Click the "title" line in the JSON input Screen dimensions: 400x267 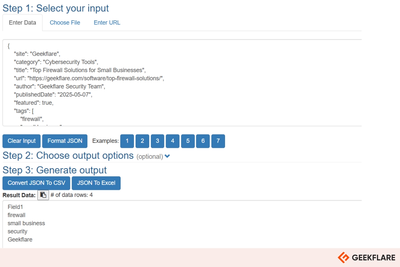click(80, 70)
